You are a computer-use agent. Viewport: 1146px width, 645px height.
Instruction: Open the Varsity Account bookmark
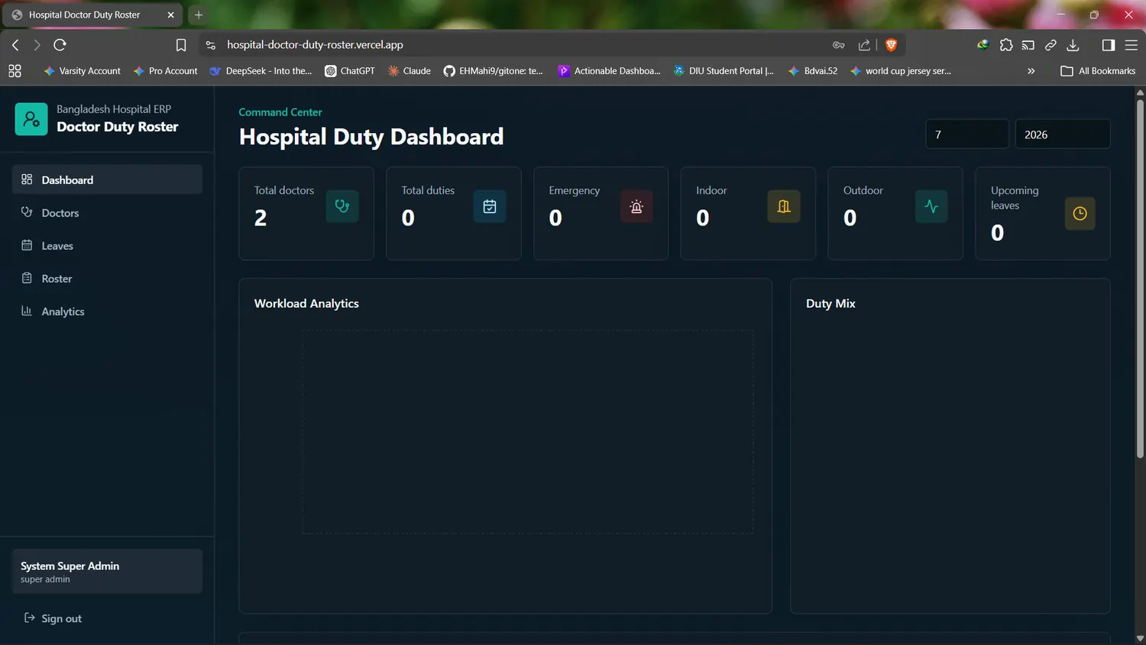pos(82,71)
